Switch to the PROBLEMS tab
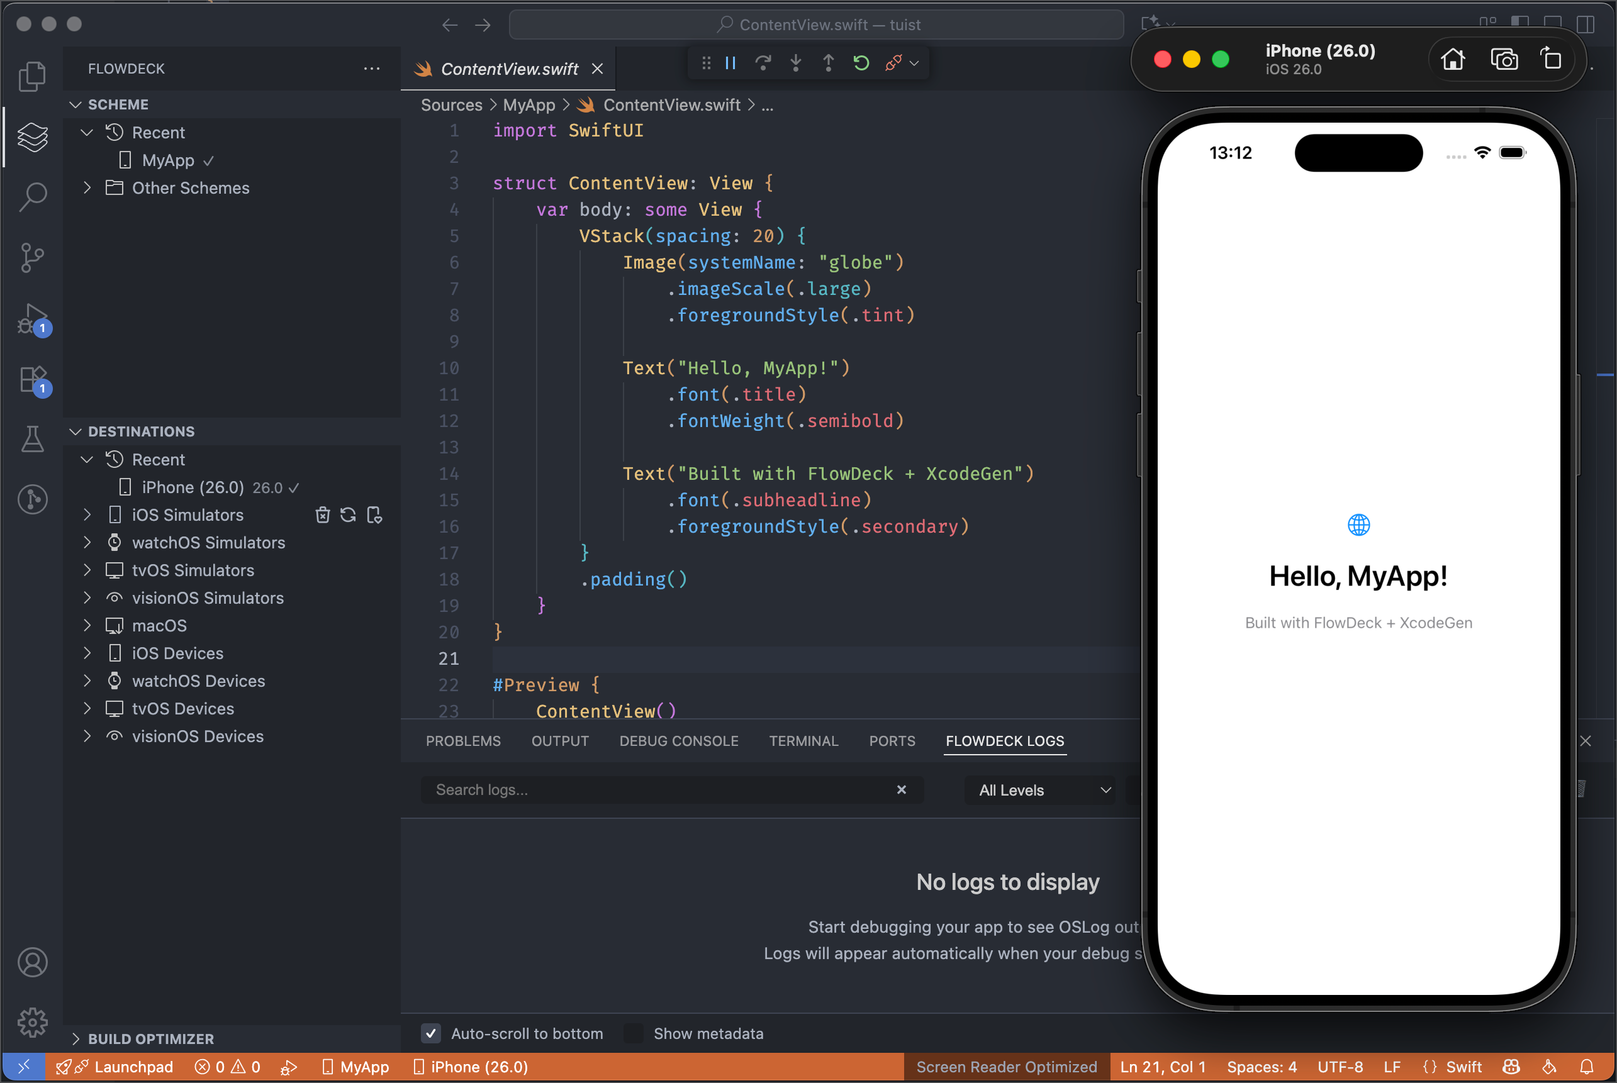1617x1083 pixels. coord(463,741)
